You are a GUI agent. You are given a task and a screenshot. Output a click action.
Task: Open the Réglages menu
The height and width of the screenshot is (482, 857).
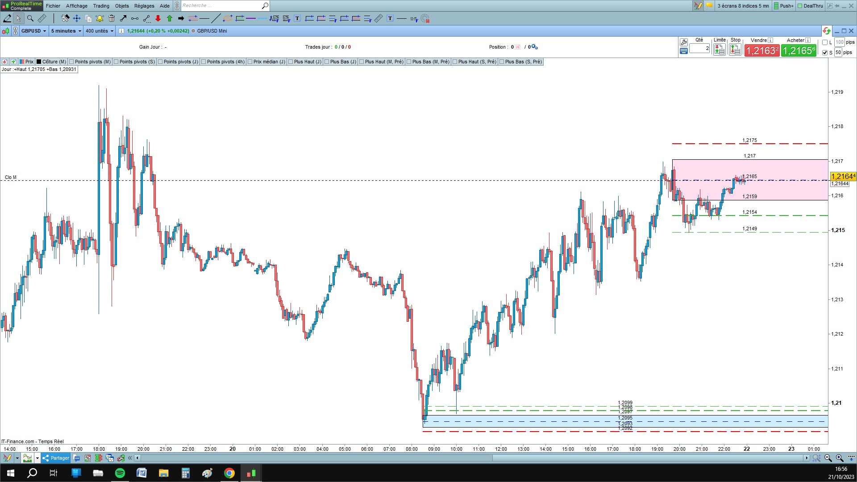click(144, 6)
